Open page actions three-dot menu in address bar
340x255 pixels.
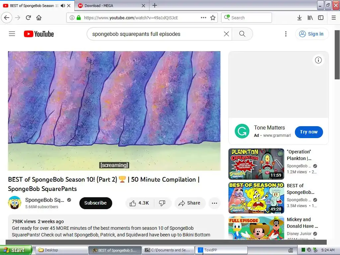click(204, 18)
